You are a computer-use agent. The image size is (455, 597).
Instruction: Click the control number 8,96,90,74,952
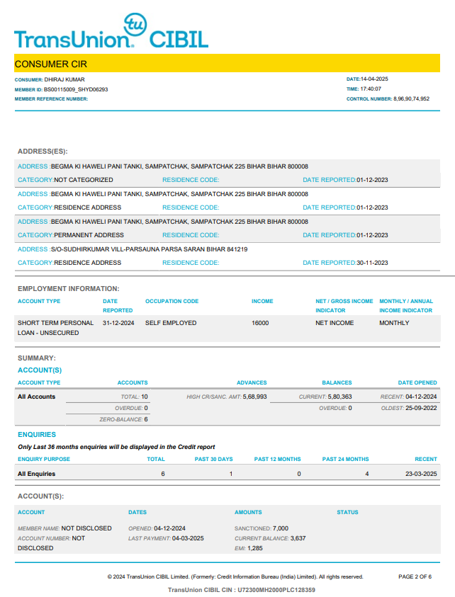[x=411, y=99]
